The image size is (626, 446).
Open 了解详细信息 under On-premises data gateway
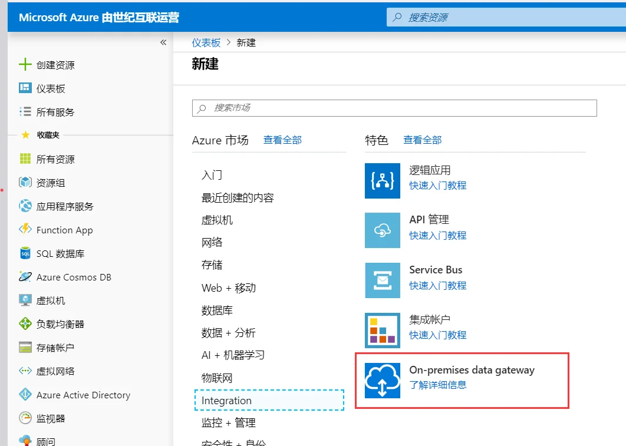(438, 385)
